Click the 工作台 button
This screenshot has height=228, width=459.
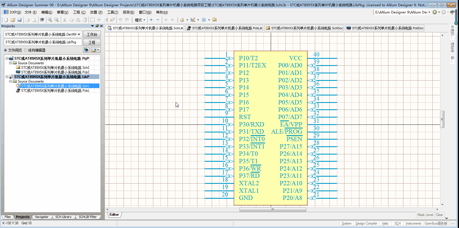pyautogui.click(x=92, y=34)
